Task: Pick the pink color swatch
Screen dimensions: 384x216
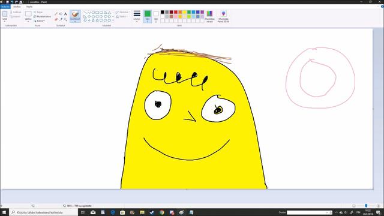Action: coord(176,16)
